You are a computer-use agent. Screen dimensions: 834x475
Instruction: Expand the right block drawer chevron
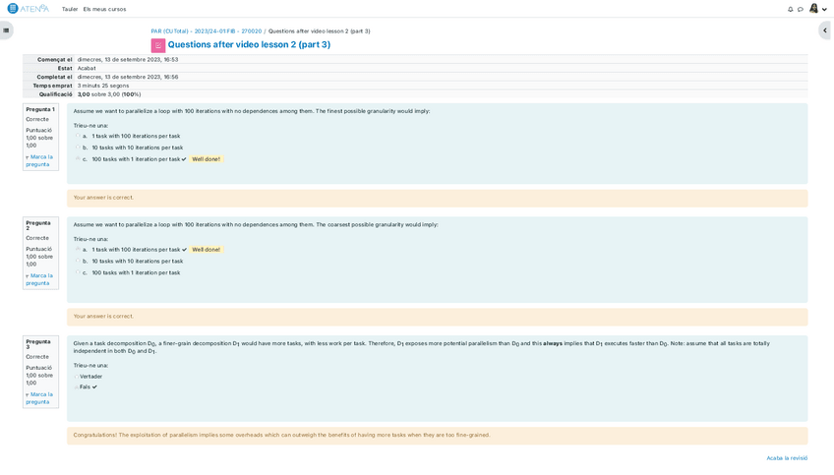(824, 30)
